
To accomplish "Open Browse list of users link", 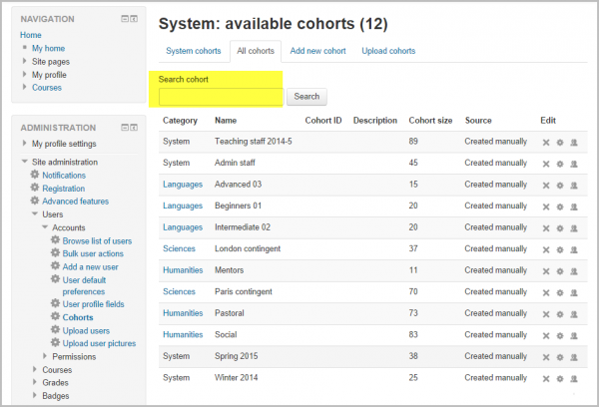I will (x=97, y=240).
